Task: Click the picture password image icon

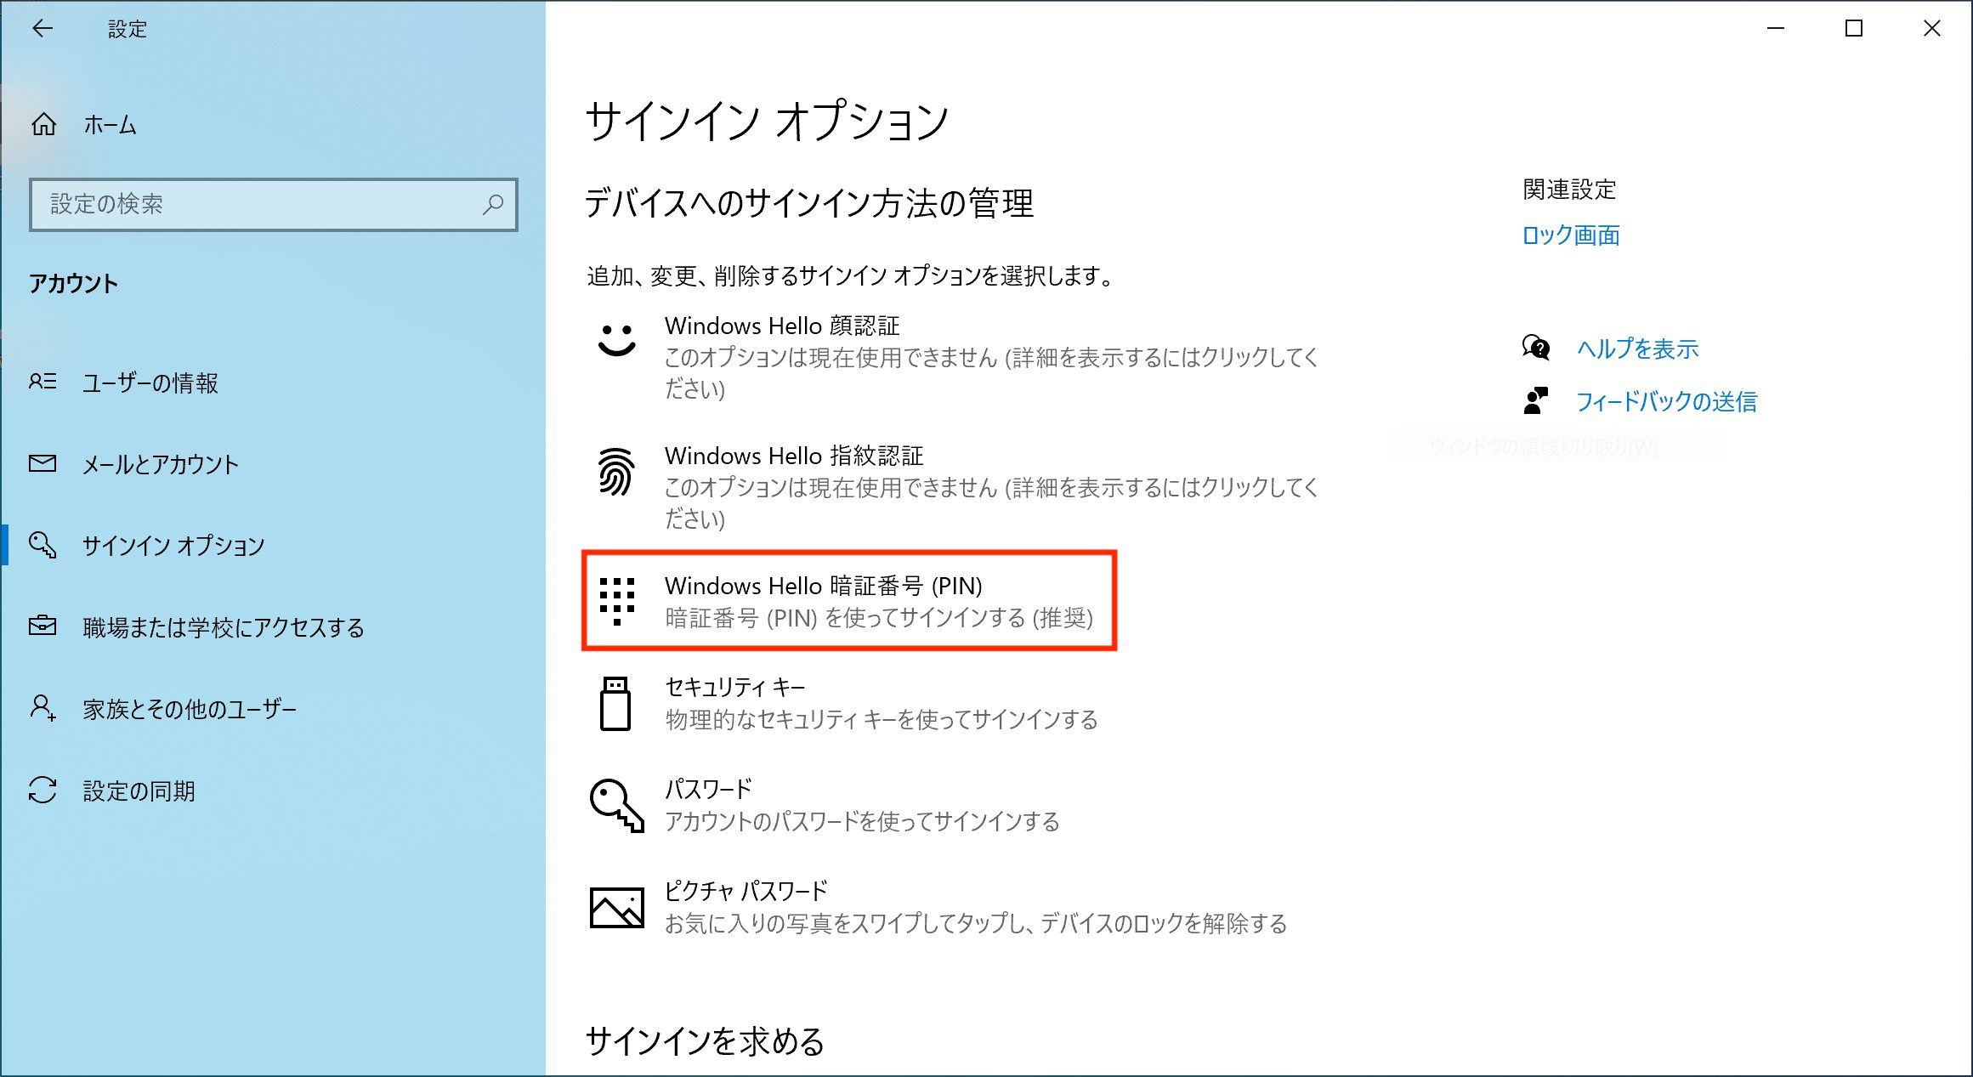Action: 617,907
